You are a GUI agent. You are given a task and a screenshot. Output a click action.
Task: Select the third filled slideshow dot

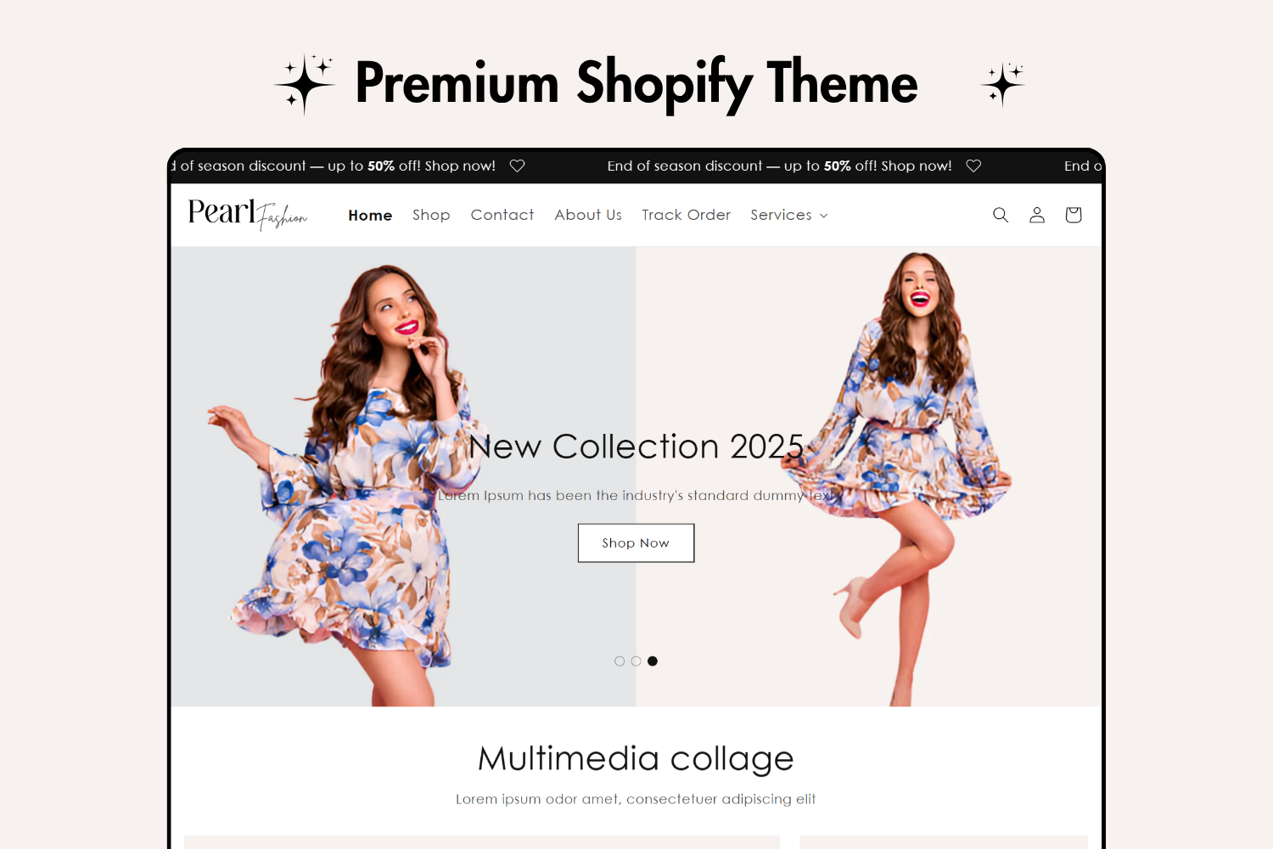[653, 661]
